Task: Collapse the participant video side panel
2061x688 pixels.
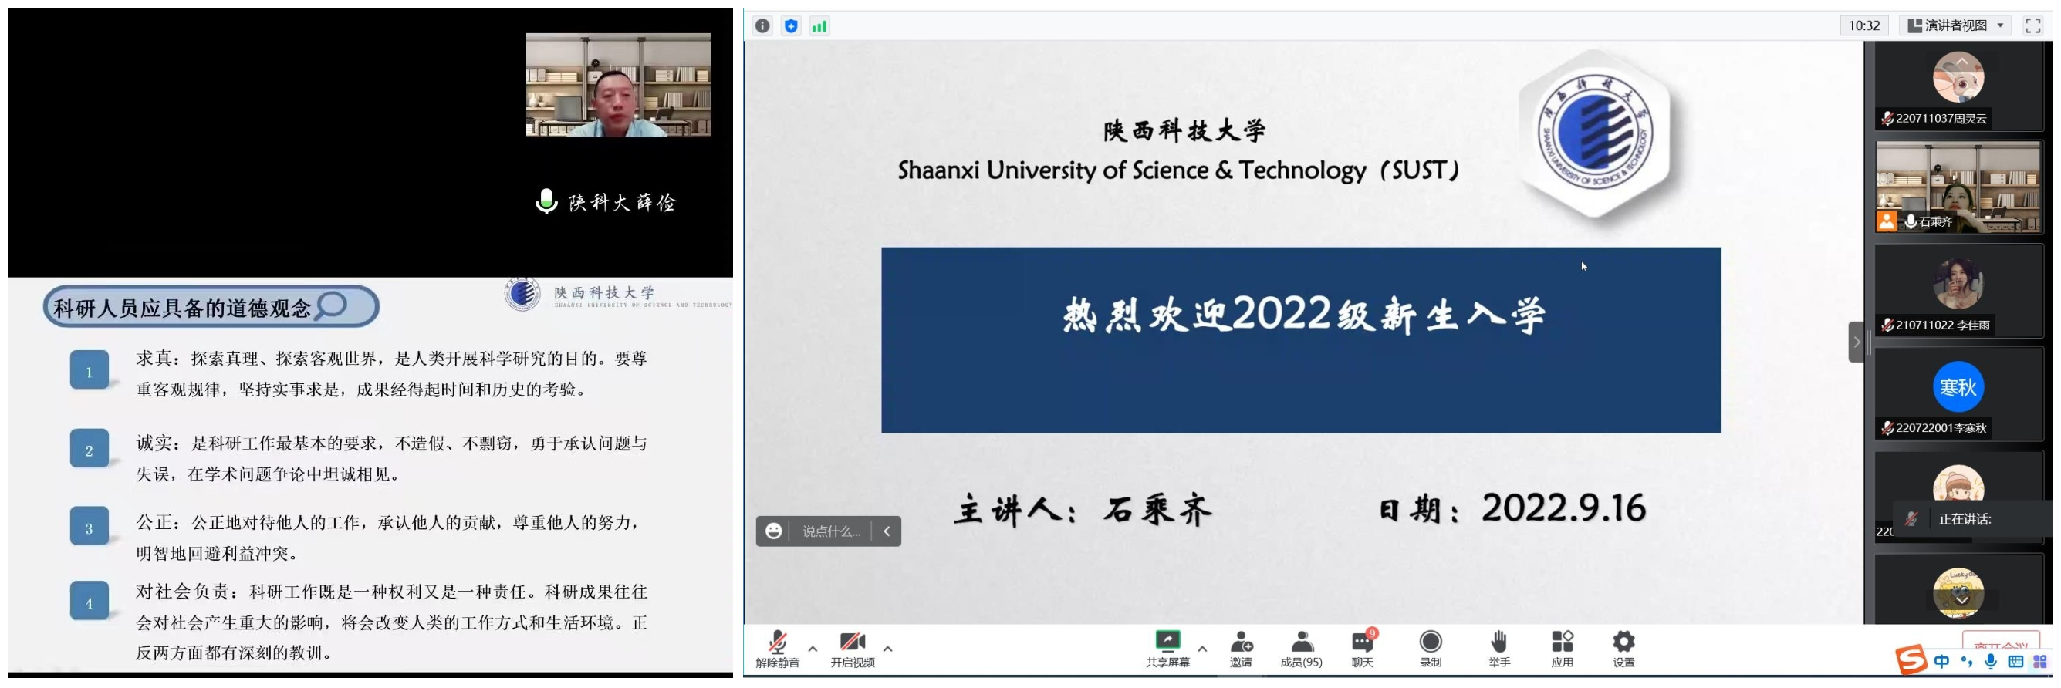Action: pos(1857,342)
